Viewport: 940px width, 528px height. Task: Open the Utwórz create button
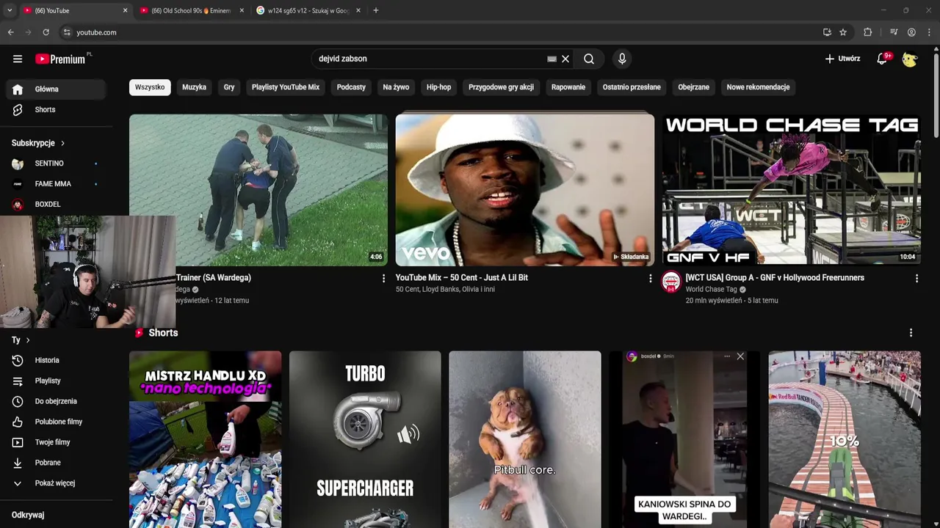click(842, 59)
